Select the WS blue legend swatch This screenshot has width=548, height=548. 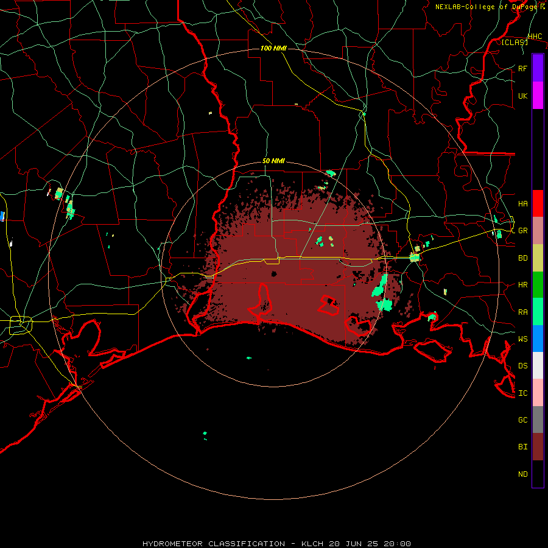(x=538, y=339)
